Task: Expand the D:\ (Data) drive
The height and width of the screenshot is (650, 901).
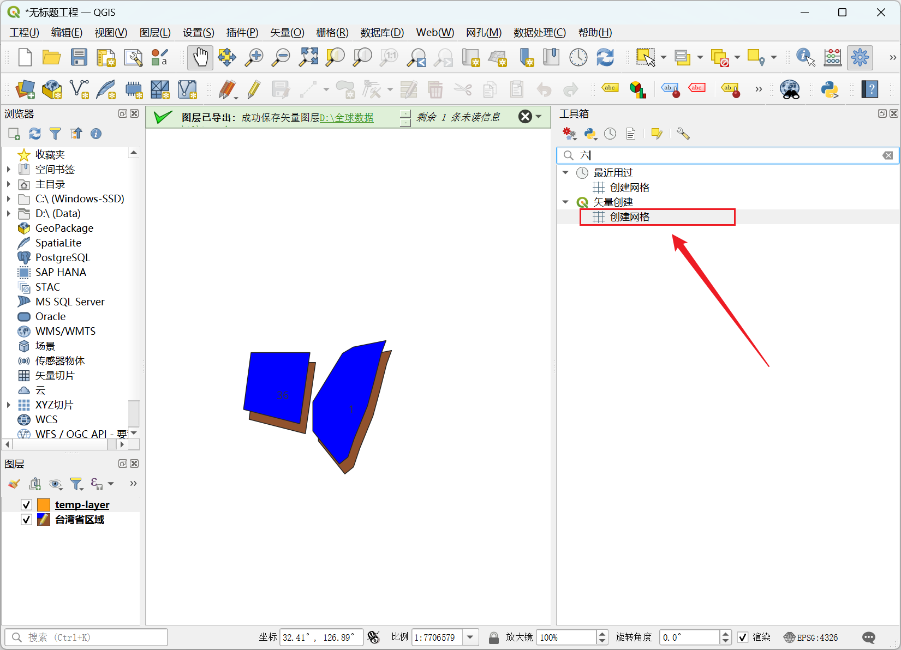Action: click(x=9, y=214)
